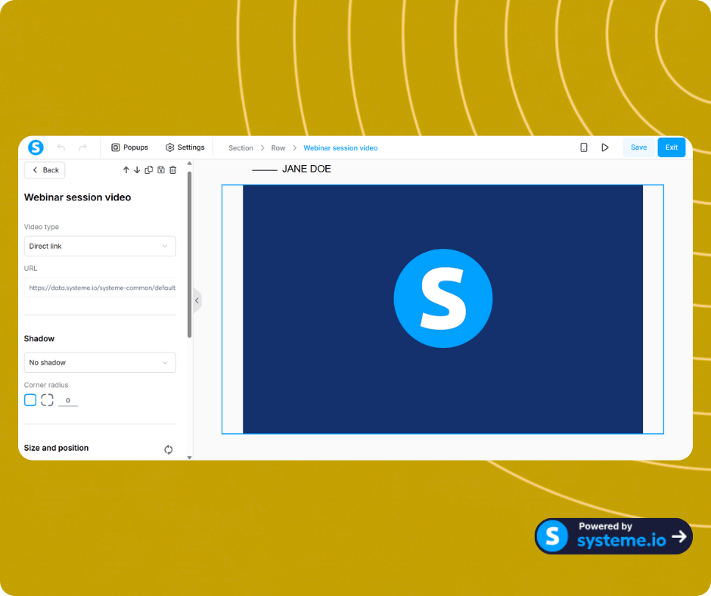The image size is (711, 596).
Task: Reset size and position icon
Action: [x=168, y=449]
